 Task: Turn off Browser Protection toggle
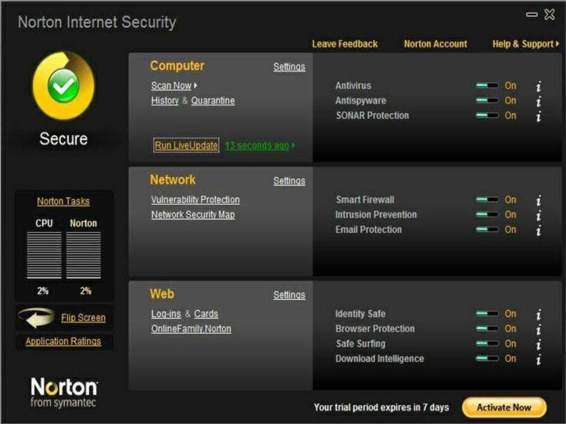(487, 329)
